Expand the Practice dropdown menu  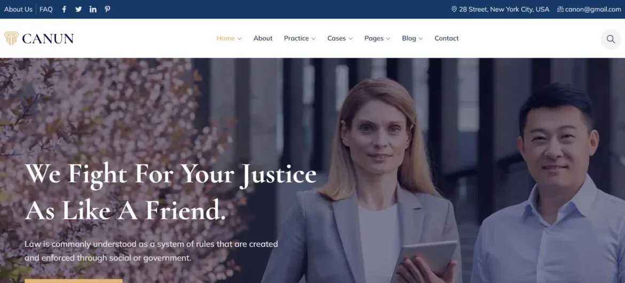pyautogui.click(x=300, y=38)
